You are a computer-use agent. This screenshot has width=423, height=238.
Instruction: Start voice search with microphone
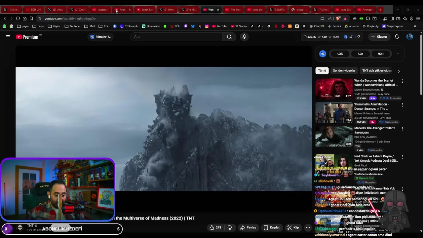[244, 37]
